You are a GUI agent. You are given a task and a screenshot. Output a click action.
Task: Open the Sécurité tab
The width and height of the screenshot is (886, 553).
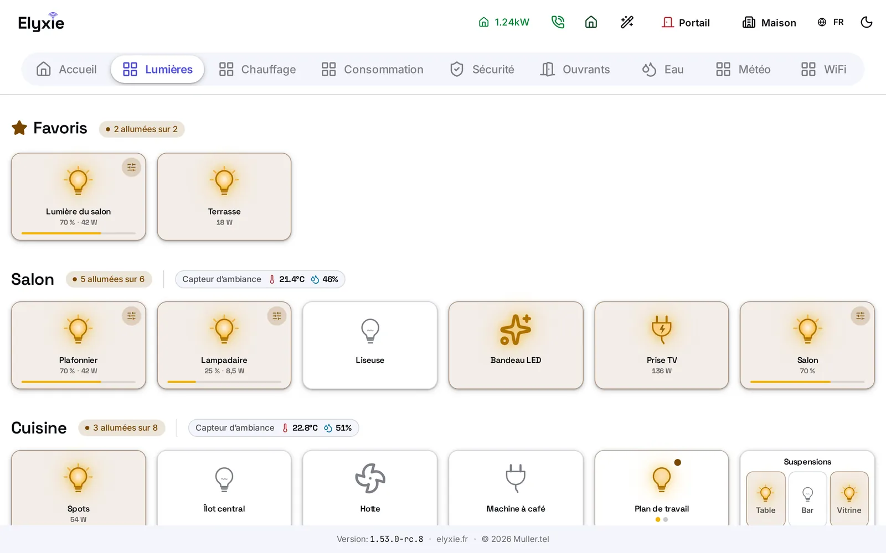(x=482, y=69)
